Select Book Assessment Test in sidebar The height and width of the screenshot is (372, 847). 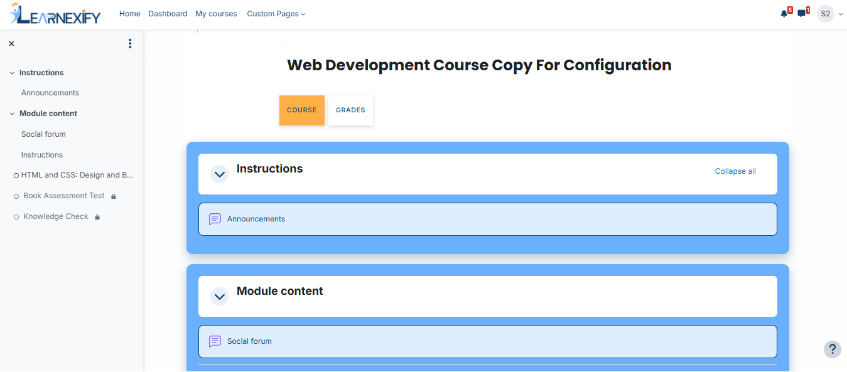point(64,196)
